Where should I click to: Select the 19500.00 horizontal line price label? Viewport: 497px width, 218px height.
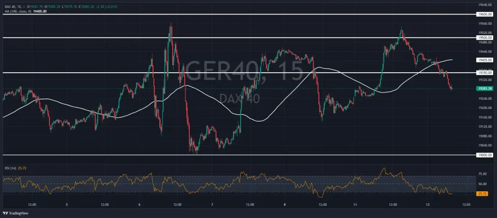point(485,37)
